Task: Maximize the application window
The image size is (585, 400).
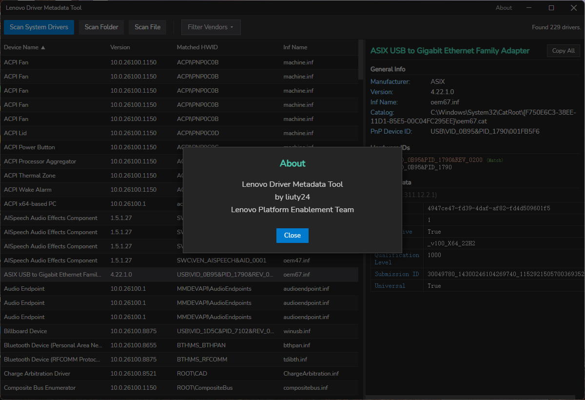Action: pyautogui.click(x=551, y=8)
